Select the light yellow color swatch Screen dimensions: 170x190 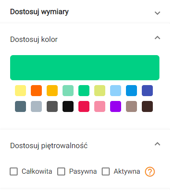(20, 90)
